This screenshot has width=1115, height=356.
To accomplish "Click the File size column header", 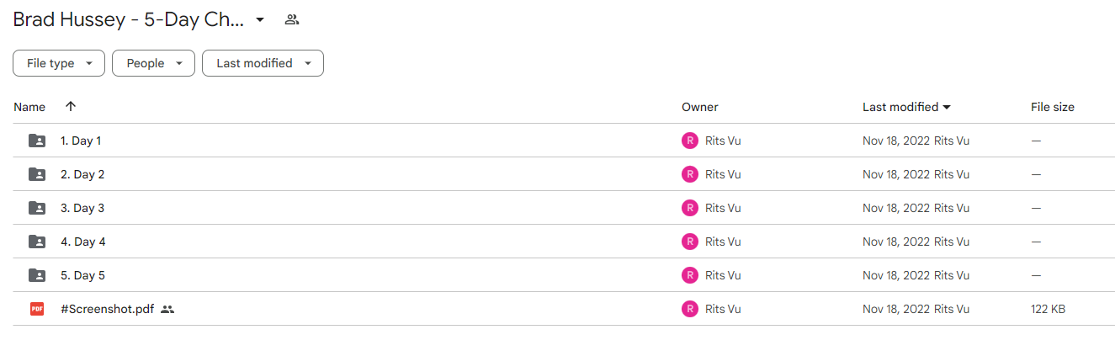I will click(x=1053, y=107).
